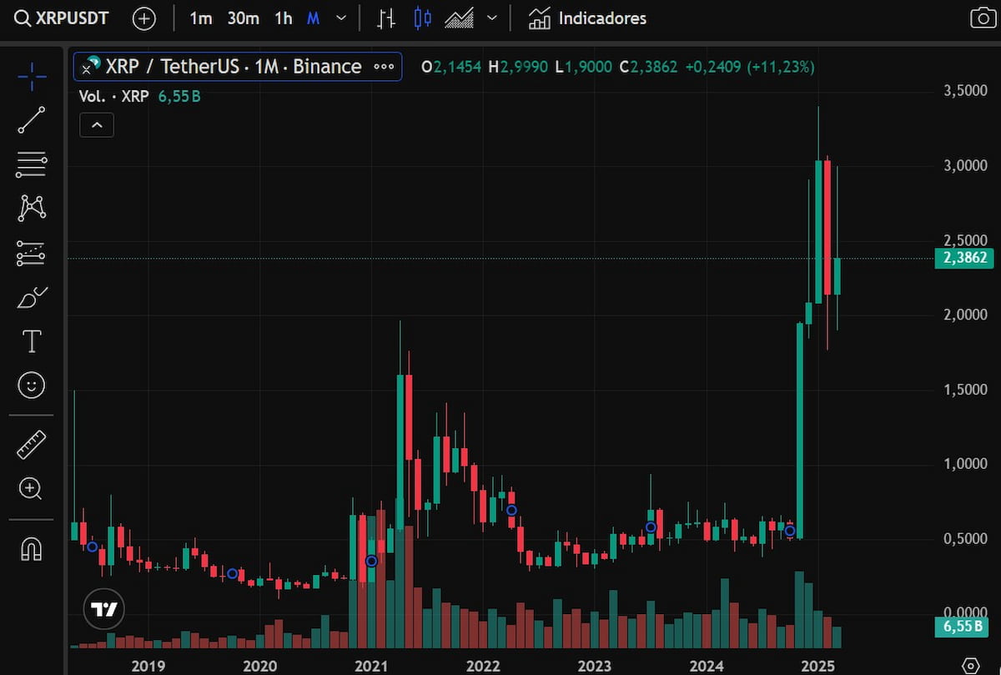Image resolution: width=1001 pixels, height=675 pixels.
Task: Click the event marker near 2020
Action: 233,573
